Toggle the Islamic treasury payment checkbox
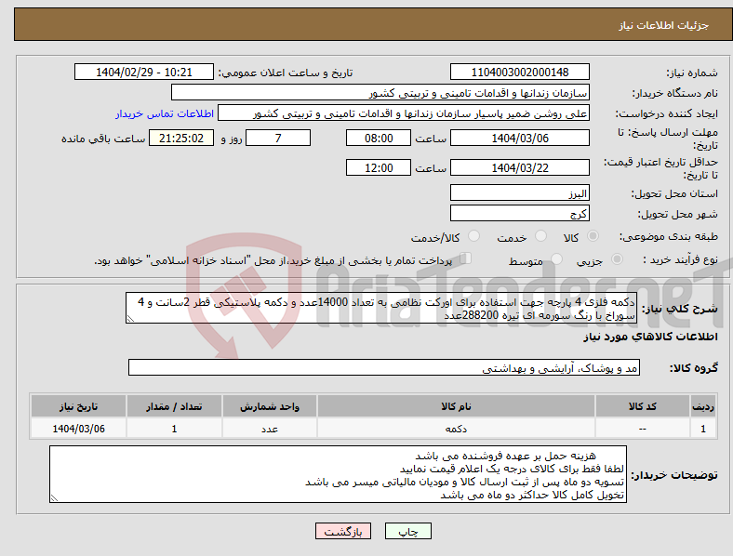733x556 pixels. (x=466, y=258)
